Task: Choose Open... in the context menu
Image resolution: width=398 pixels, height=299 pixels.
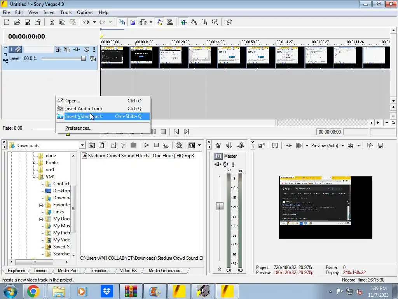Action: click(103, 101)
